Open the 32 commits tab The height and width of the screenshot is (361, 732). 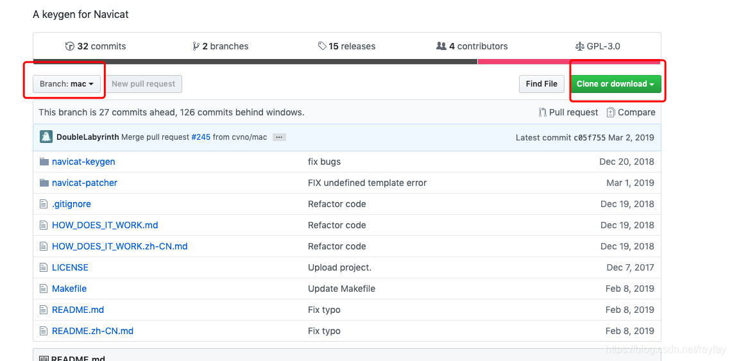[x=96, y=46]
